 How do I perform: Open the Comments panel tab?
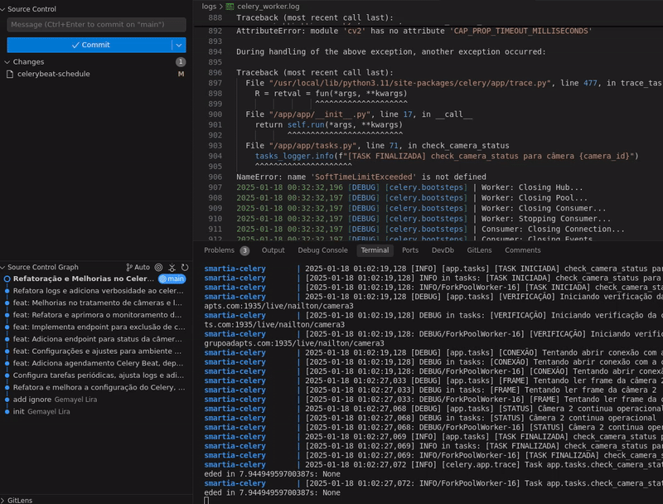523,250
